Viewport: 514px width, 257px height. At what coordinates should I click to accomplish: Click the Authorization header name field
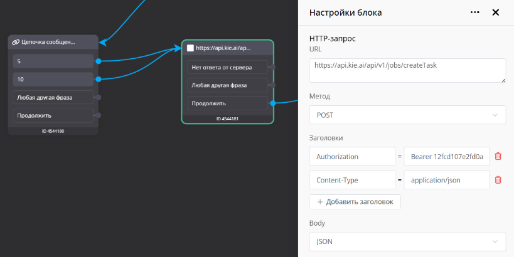[352, 157]
